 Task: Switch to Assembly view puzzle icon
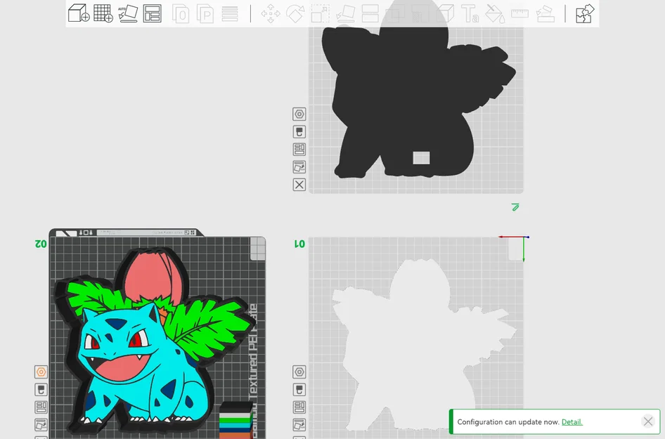point(585,13)
